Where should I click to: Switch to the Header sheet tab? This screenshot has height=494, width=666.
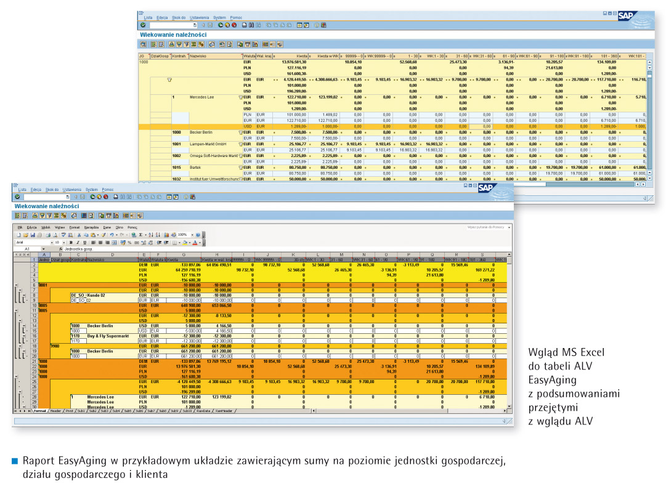[55, 411]
